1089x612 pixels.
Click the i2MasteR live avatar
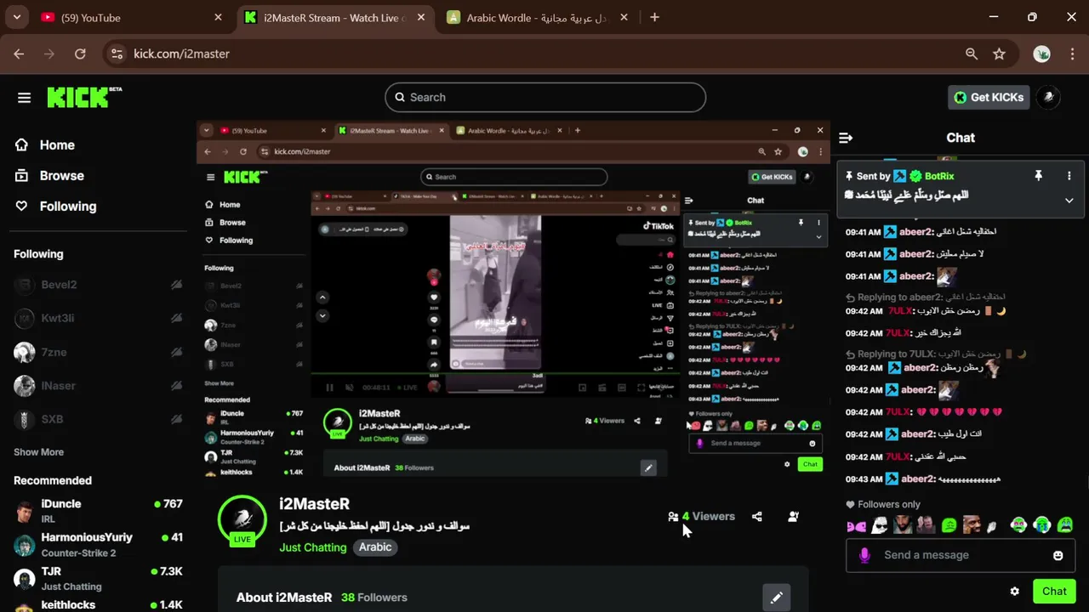[242, 519]
